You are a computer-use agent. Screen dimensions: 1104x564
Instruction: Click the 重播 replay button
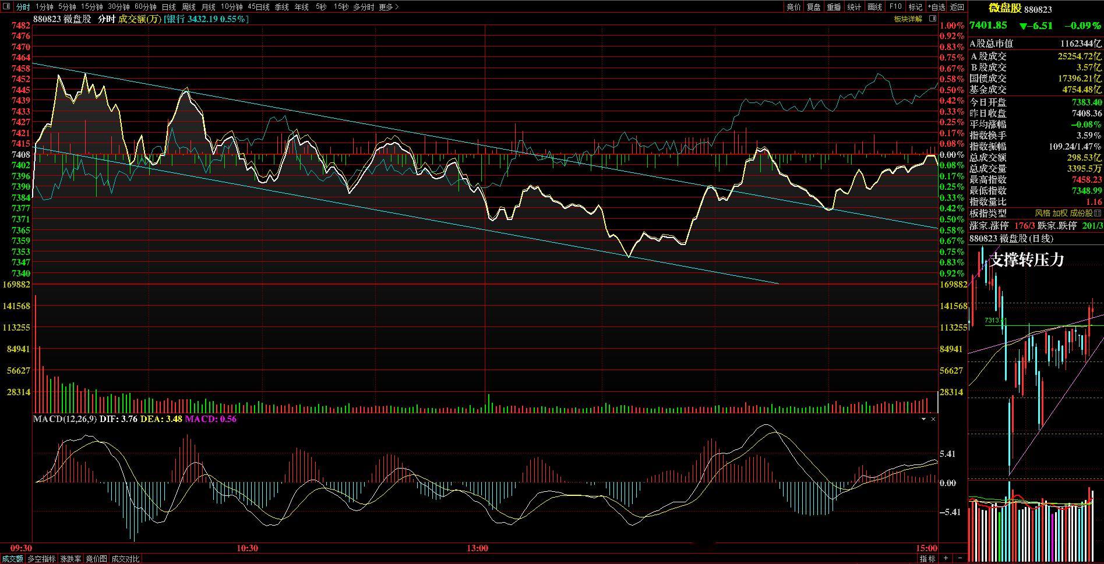tap(834, 7)
